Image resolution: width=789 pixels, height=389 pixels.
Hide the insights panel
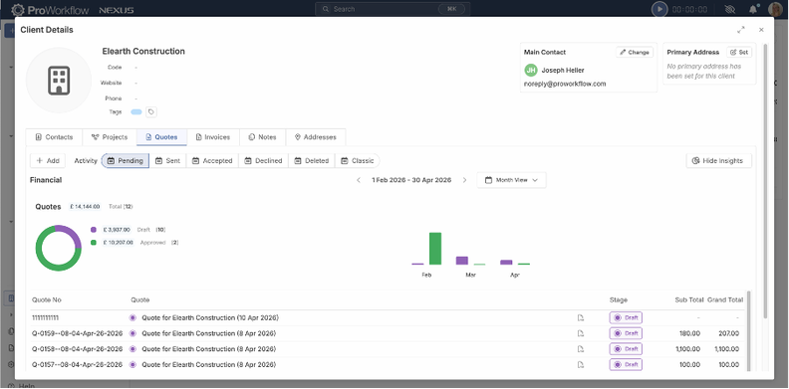point(718,161)
